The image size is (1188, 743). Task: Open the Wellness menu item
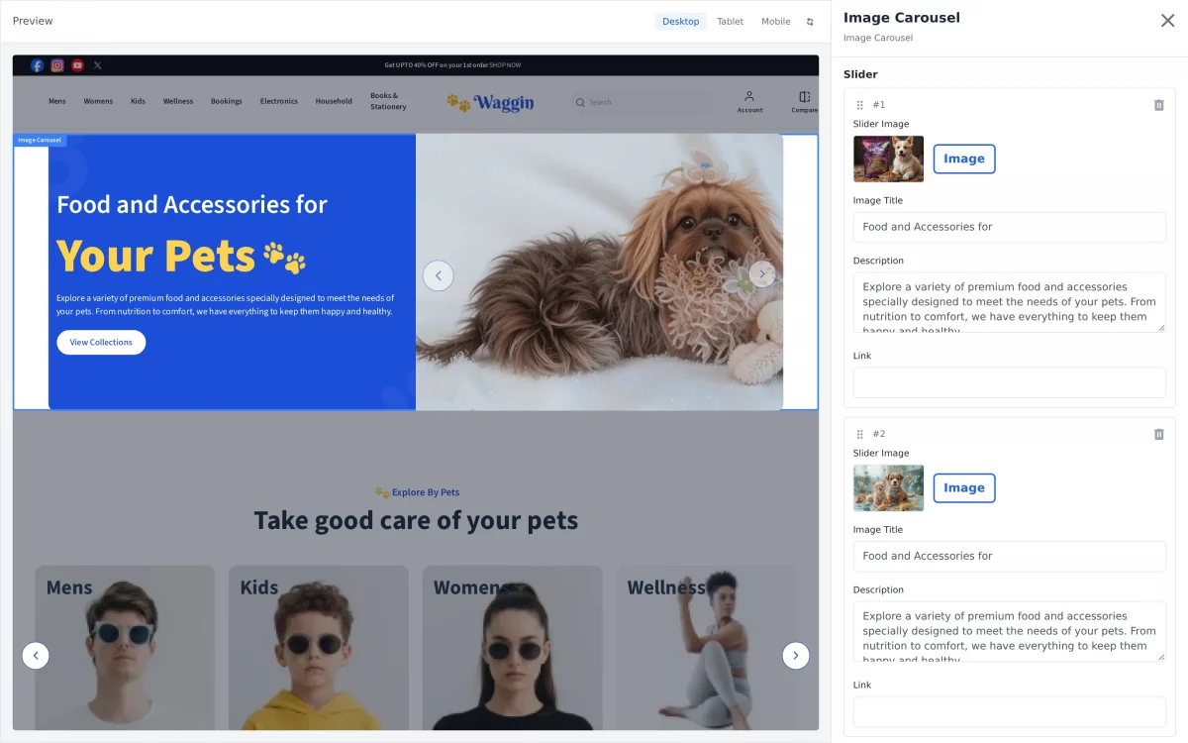pos(178,101)
